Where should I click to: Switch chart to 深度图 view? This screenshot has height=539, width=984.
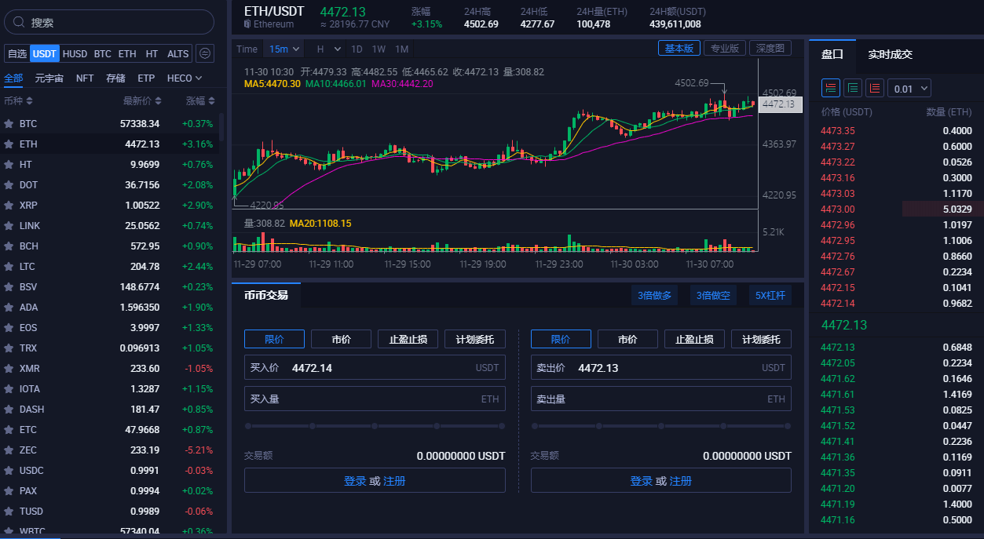point(770,49)
